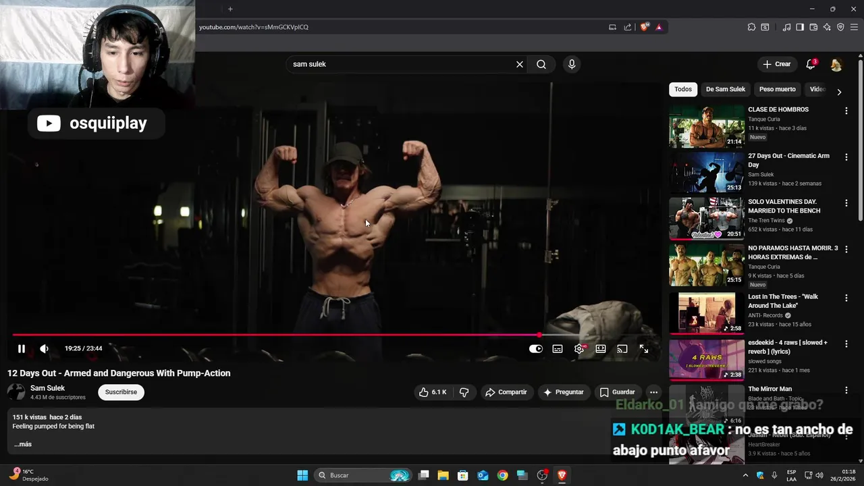The height and width of the screenshot is (486, 864).
Task: Pause the video playback
Action: 22,348
